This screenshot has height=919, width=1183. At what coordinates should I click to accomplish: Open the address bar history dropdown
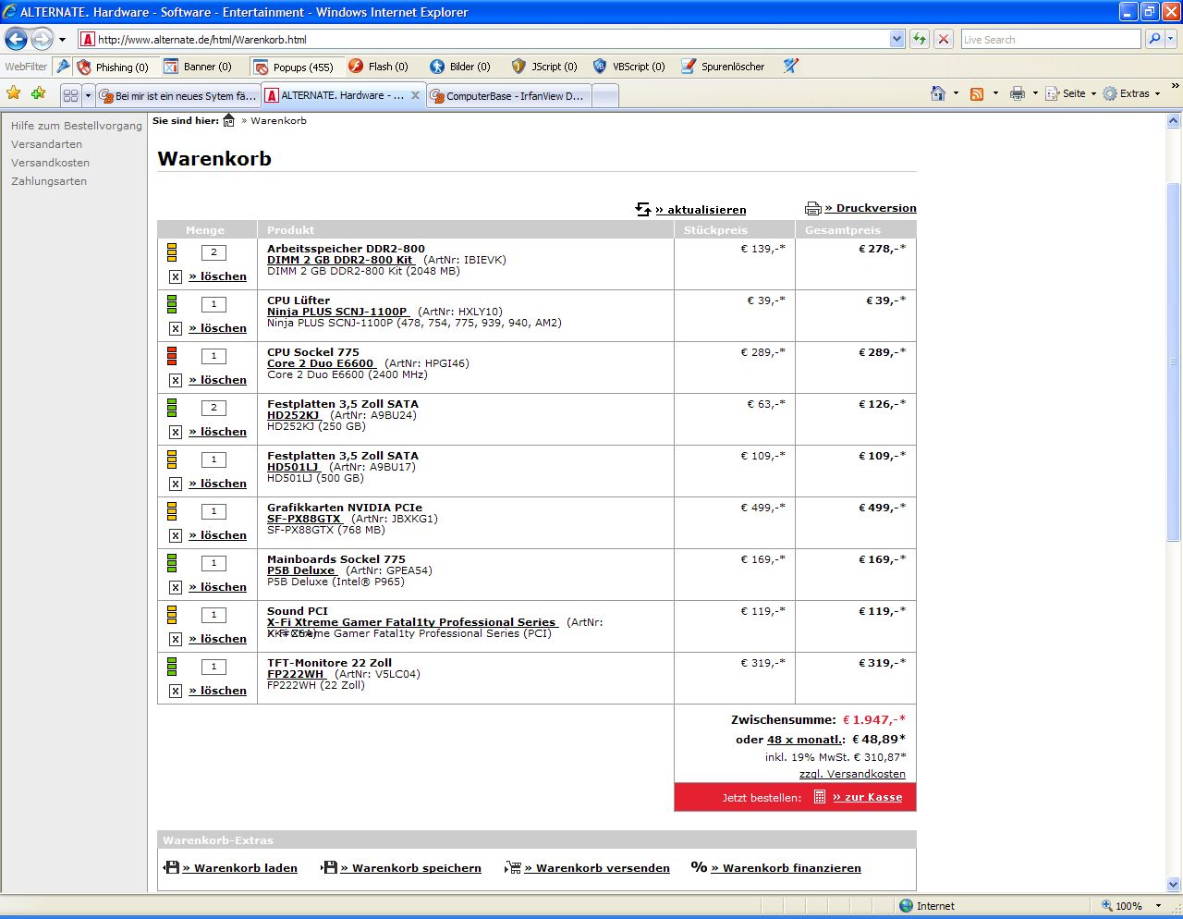pyautogui.click(x=896, y=39)
